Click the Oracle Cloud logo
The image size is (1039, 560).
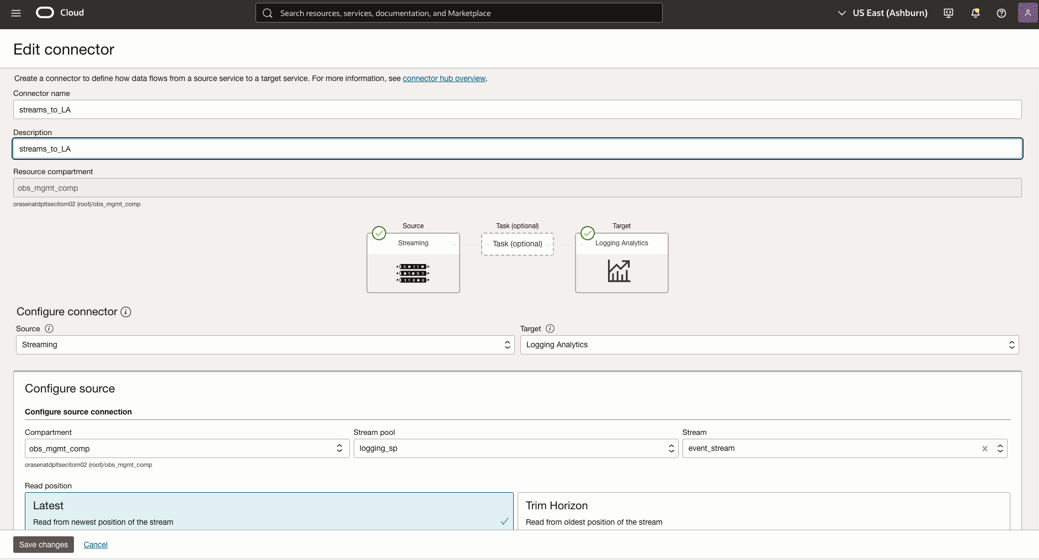click(x=45, y=12)
